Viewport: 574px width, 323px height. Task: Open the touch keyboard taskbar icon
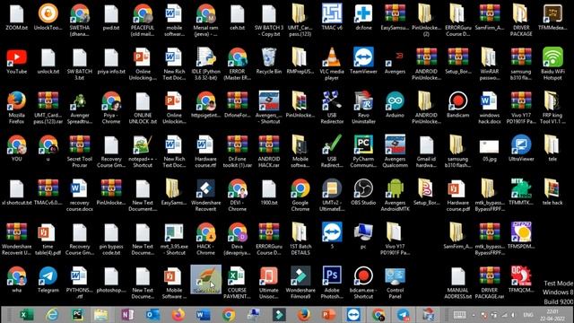point(459,315)
